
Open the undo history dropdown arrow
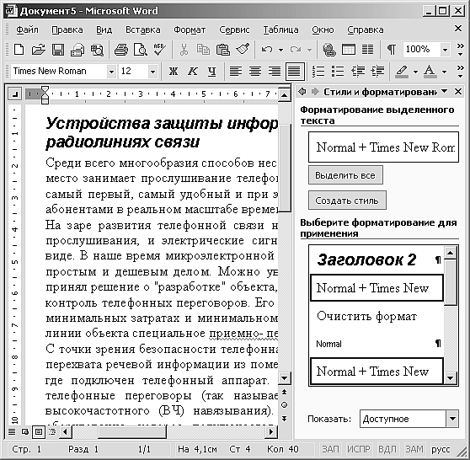coord(280,50)
